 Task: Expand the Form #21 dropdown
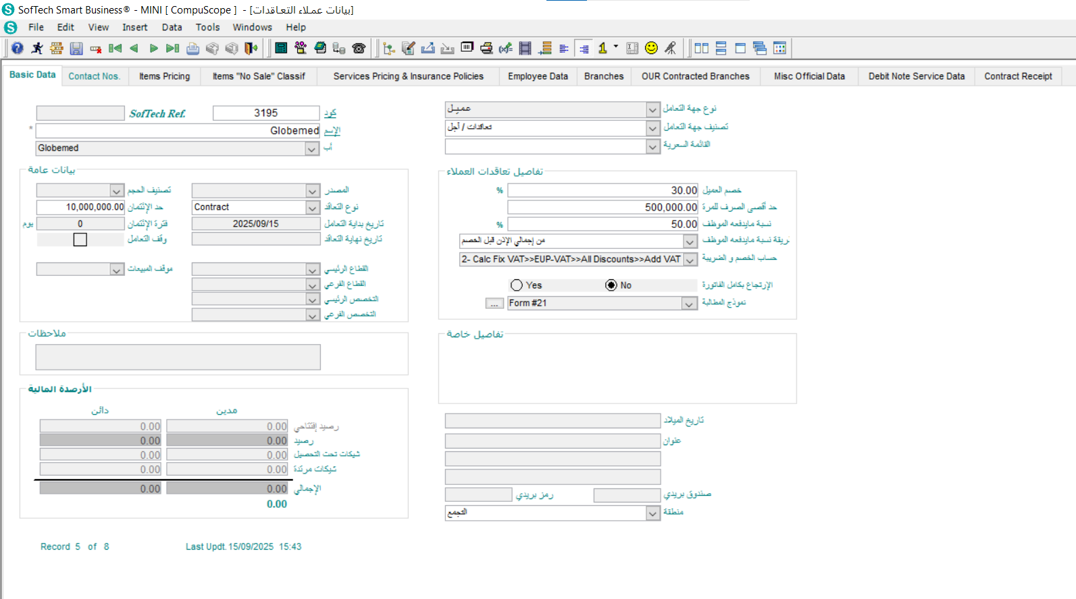[x=688, y=304]
